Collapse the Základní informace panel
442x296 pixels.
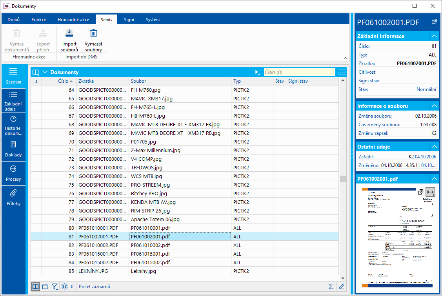pyautogui.click(x=434, y=36)
